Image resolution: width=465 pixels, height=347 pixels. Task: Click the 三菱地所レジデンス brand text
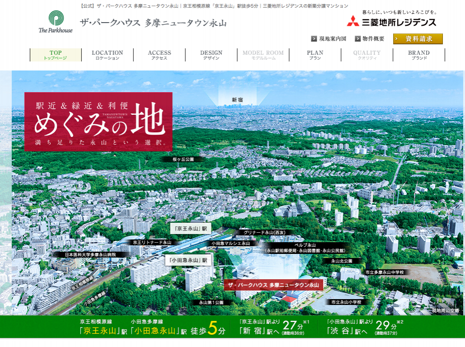(x=399, y=22)
